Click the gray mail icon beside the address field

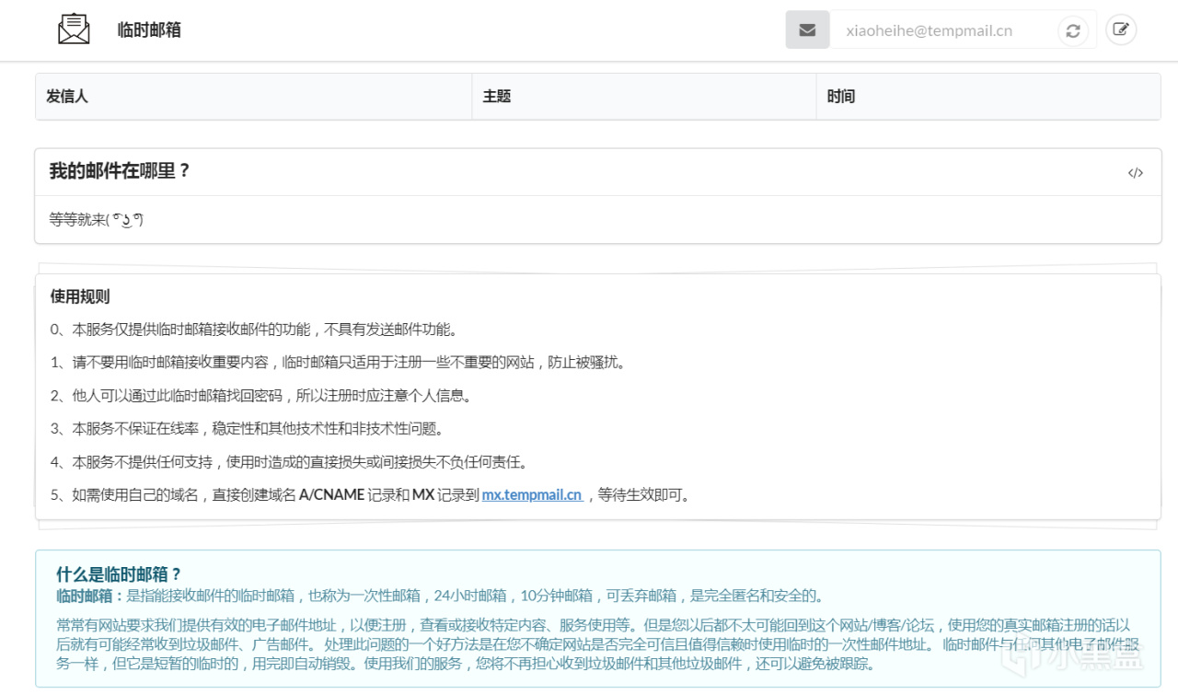pyautogui.click(x=807, y=29)
